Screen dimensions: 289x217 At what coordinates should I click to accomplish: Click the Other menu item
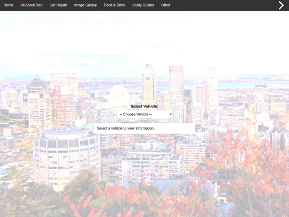[x=165, y=5]
